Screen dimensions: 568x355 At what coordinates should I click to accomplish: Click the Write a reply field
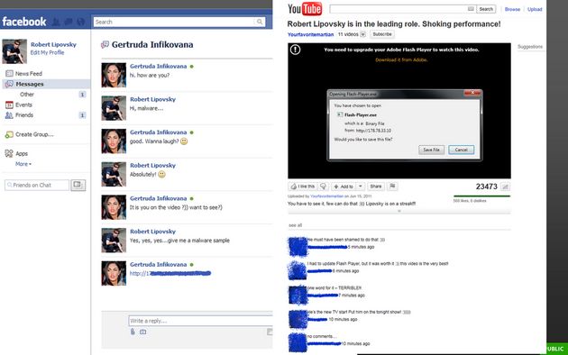[200, 321]
